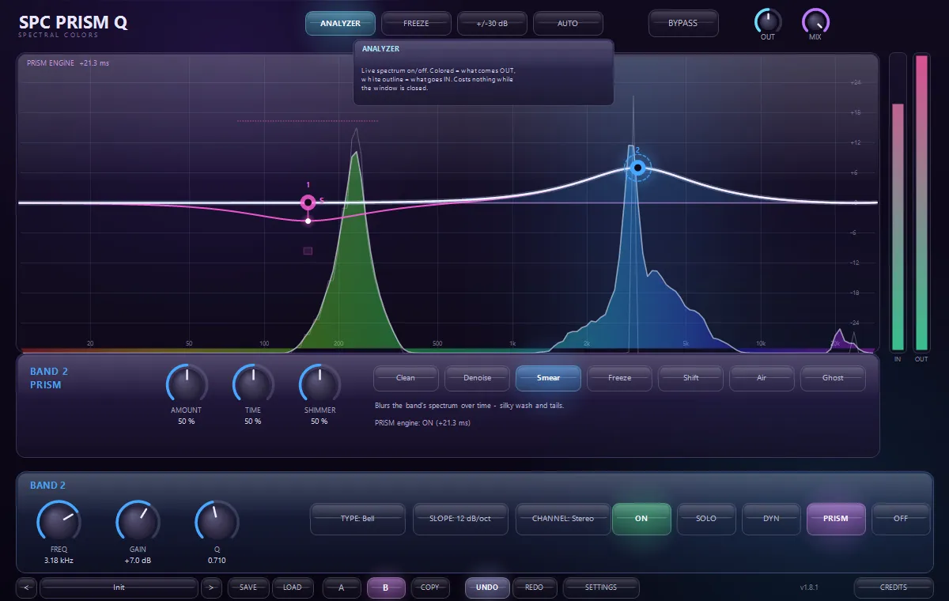Click the AMOUNT knob in Prism panel
The image size is (949, 601).
[187, 384]
